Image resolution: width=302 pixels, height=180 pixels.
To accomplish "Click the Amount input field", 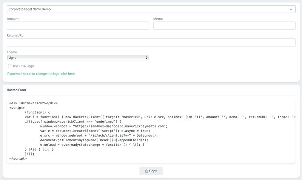I will pos(78,26).
